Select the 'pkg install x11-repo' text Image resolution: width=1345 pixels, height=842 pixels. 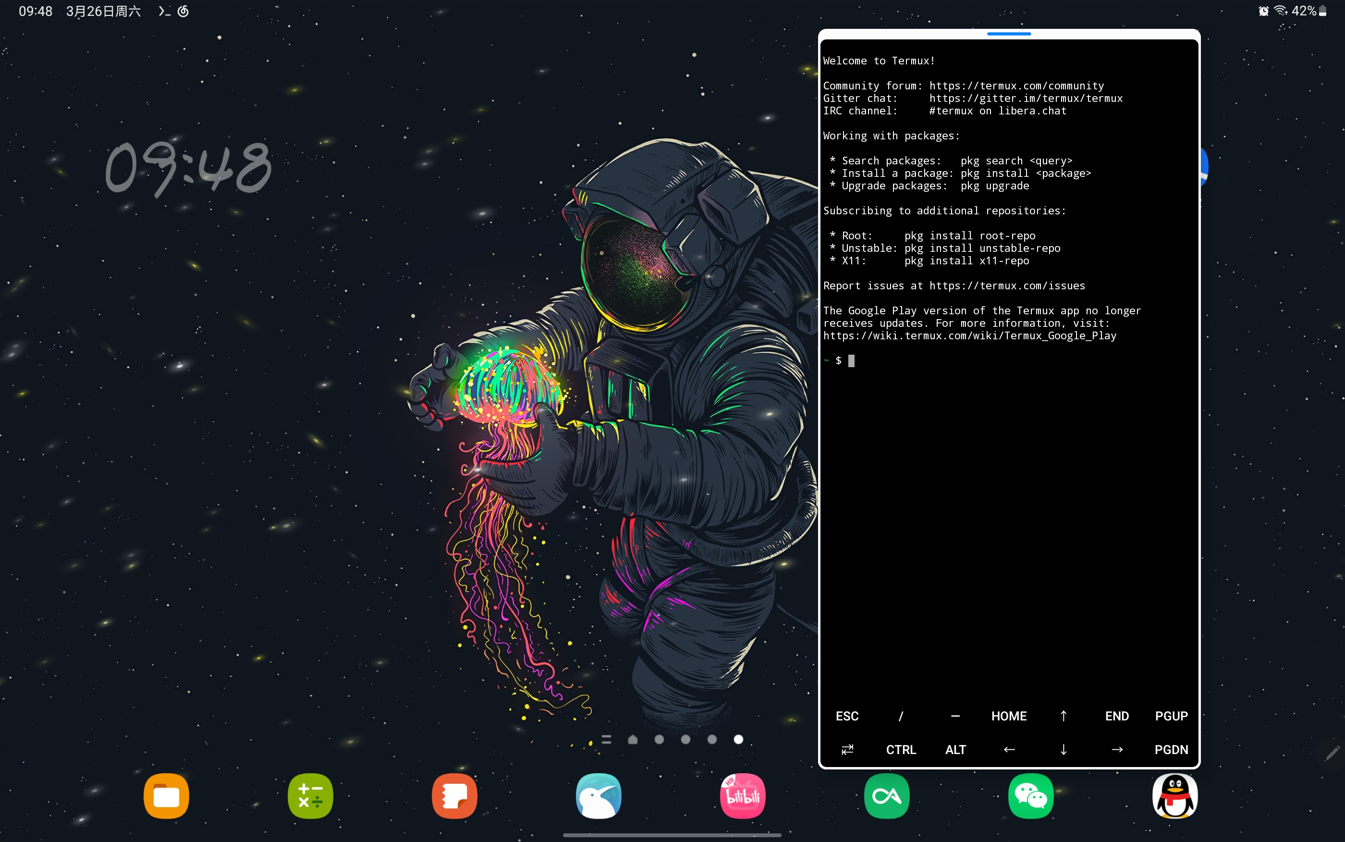tap(966, 260)
